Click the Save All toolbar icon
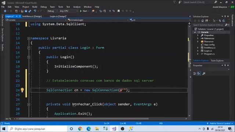The image size is (235, 132). click(30, 11)
